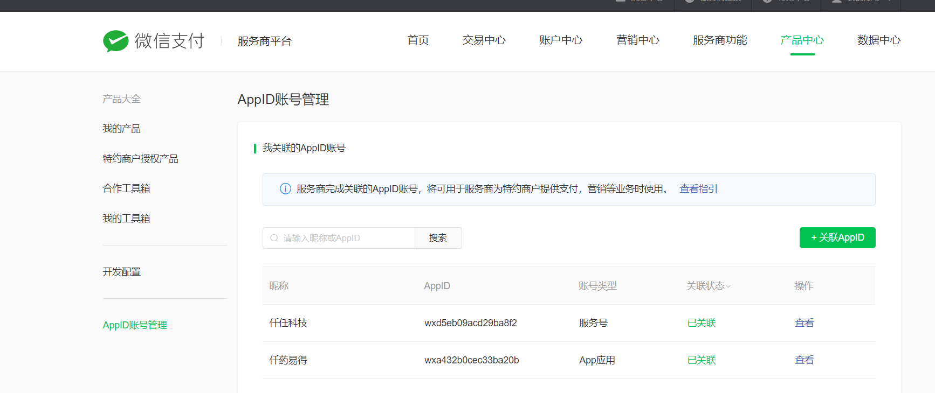Click 已关联 status in 仟任科技 row
Screen dimensions: 935x393
[x=702, y=323]
